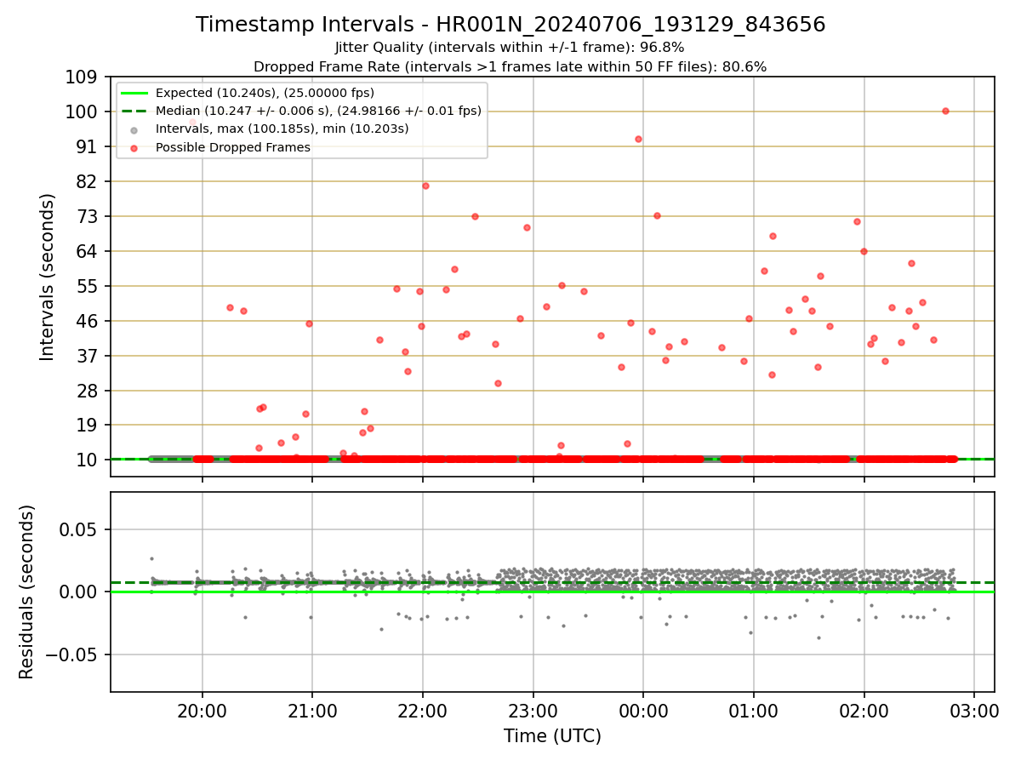Click the "23:00" time tick label
The width and height of the screenshot is (1021, 766).
(533, 712)
